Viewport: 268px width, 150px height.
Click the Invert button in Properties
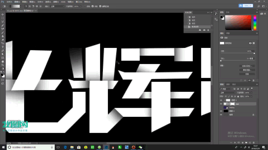pos(247,74)
